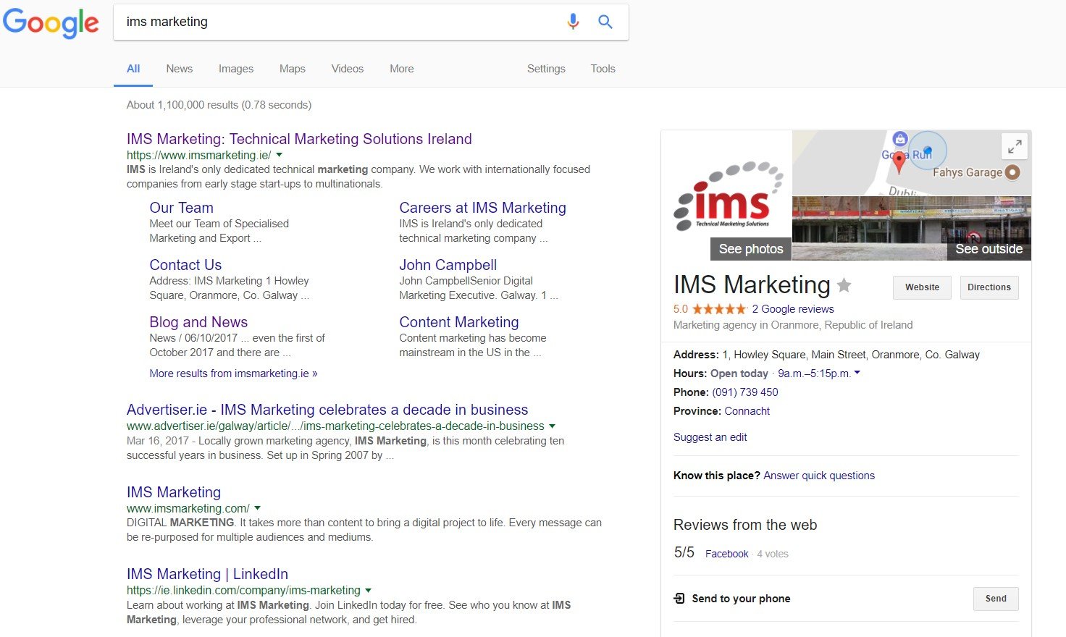Image resolution: width=1066 pixels, height=637 pixels.
Task: Open the Our Team sitelink
Action: [181, 208]
